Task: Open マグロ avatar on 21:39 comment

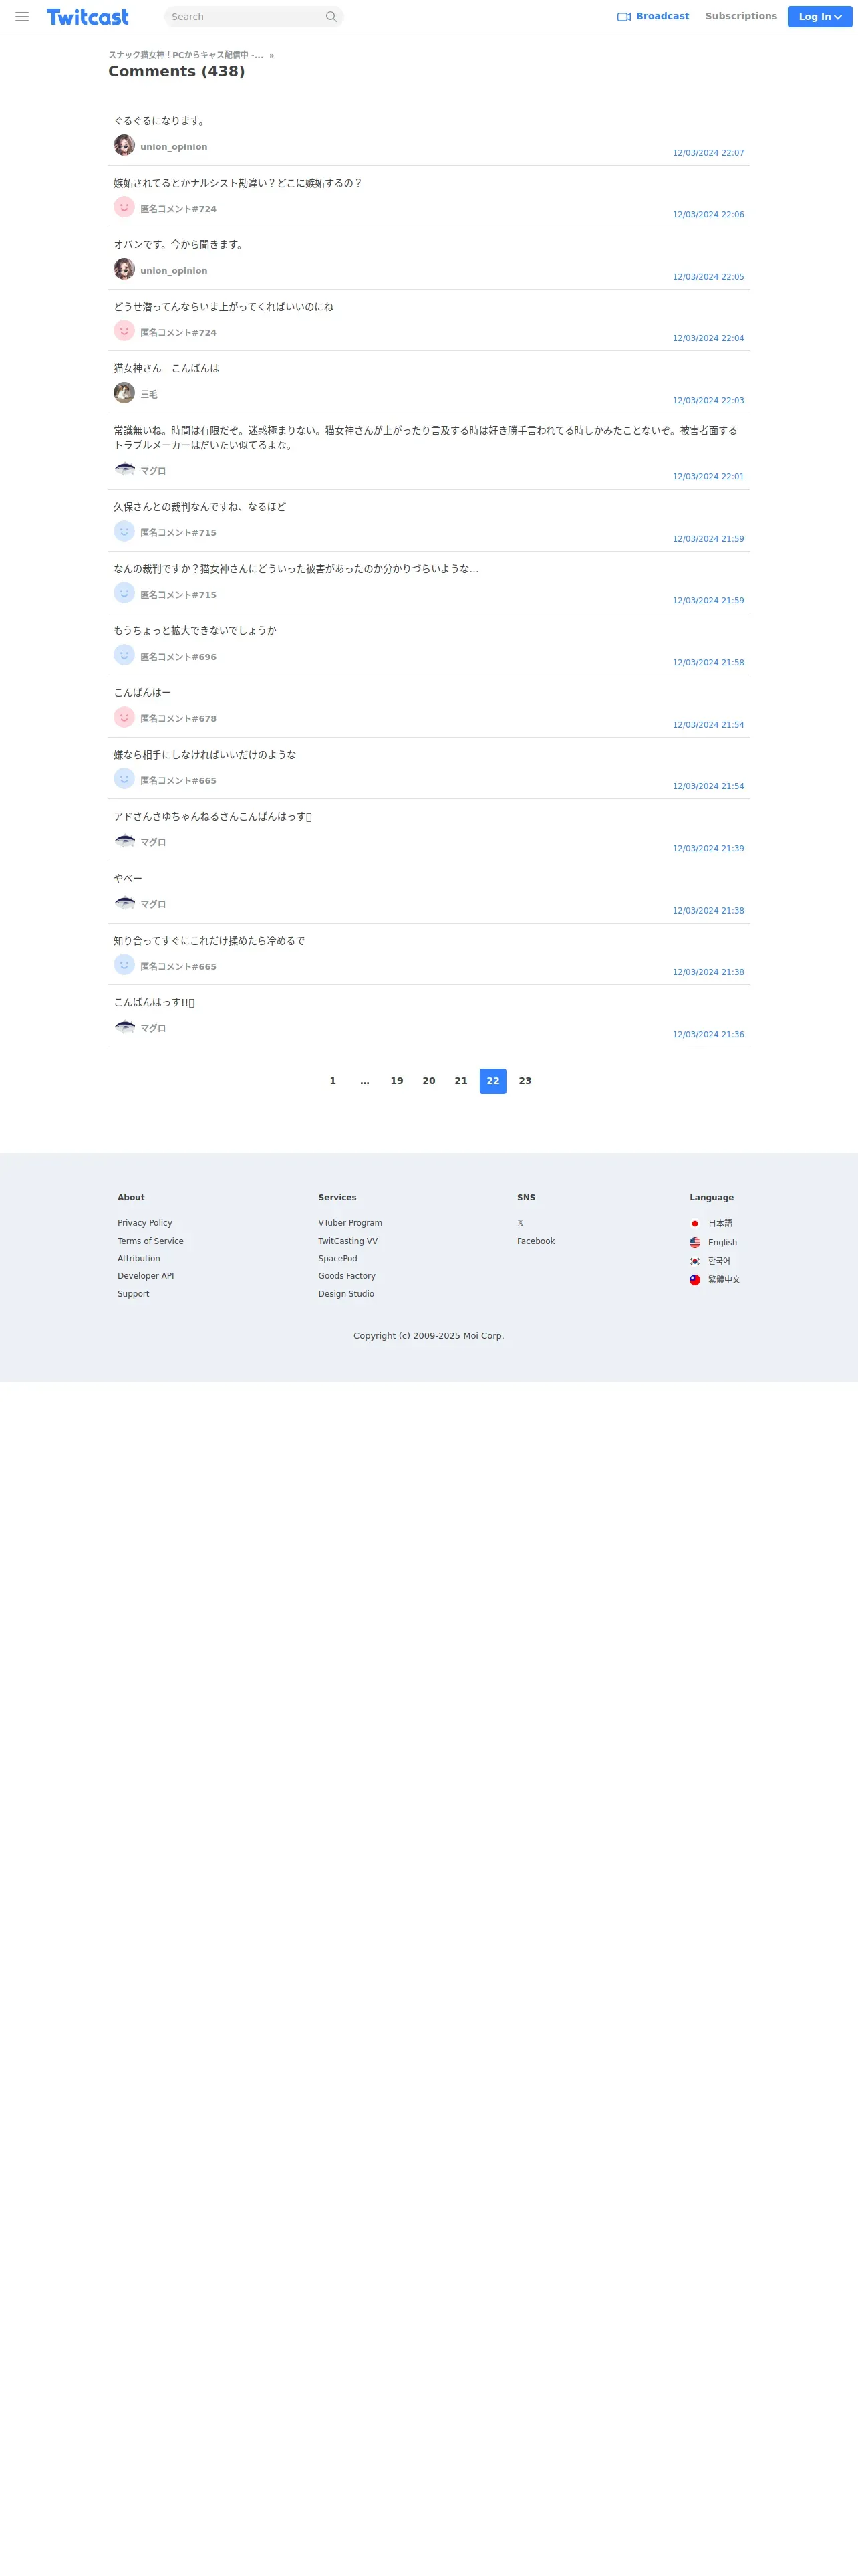Action: [124, 841]
